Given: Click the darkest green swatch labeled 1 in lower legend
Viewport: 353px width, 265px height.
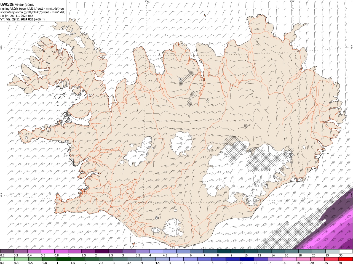Looking at the screenshot, I should pos(64,259).
